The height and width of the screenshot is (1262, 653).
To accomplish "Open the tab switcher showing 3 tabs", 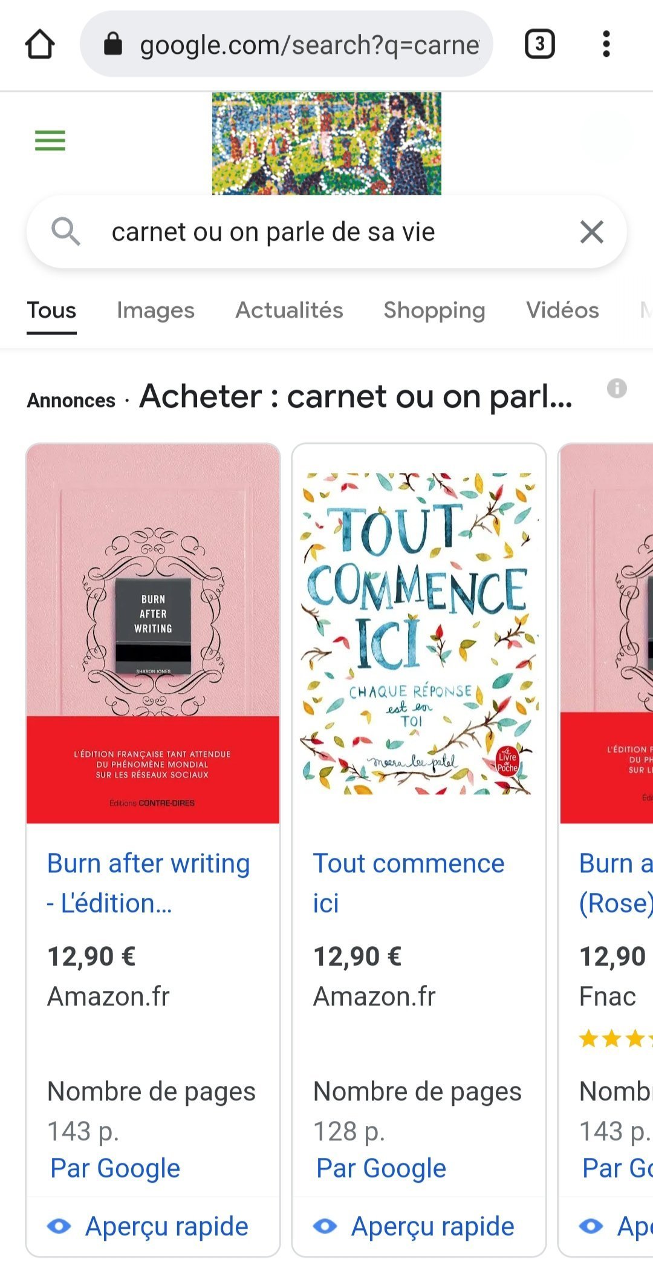I will click(539, 44).
